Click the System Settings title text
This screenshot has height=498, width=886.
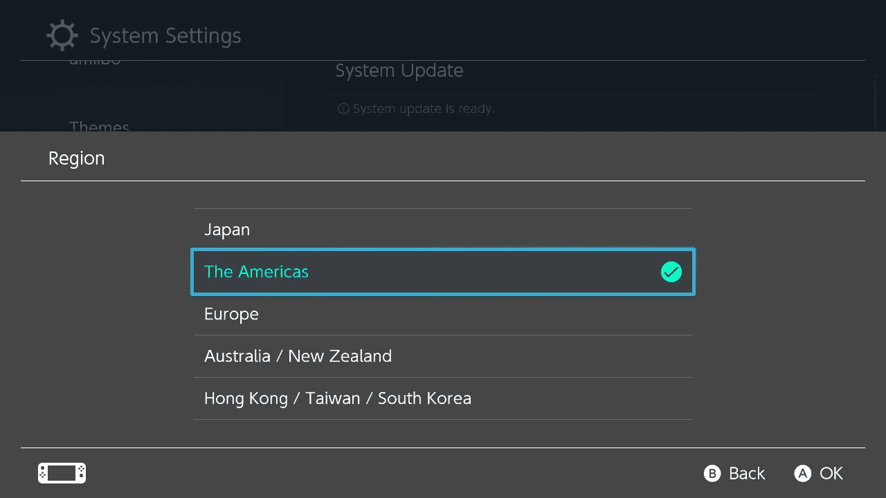[x=165, y=36]
